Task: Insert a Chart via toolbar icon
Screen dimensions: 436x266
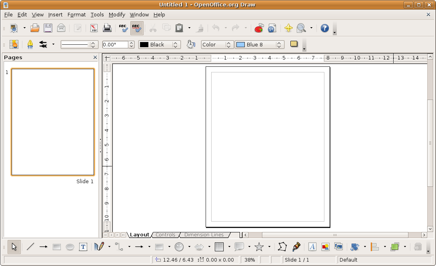Action: coord(259,28)
